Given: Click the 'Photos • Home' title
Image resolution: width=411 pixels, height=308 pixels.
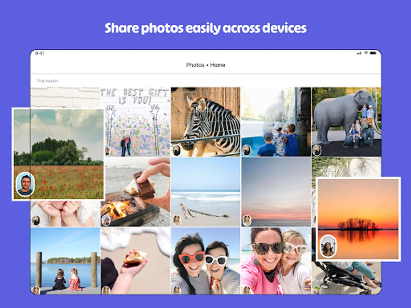Looking at the screenshot, I should click(x=206, y=65).
